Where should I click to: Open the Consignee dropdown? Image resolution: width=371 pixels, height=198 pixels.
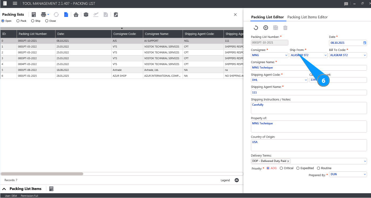(x=286, y=55)
